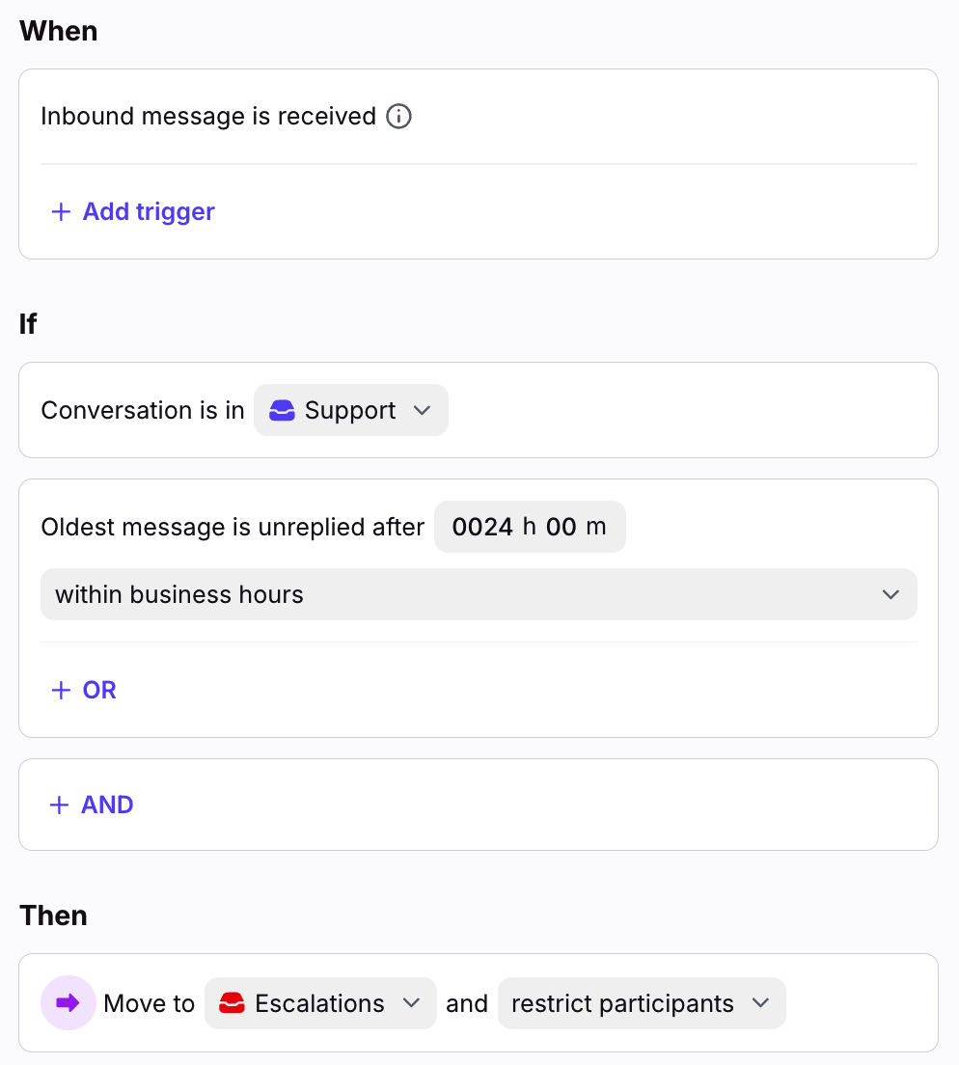This screenshot has height=1065, width=959.
Task: Click the plus icon next to Add trigger
Action: (61, 212)
